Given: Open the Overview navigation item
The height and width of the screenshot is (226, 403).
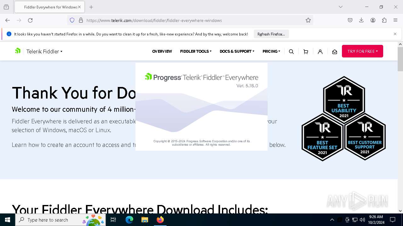Looking at the screenshot, I should pos(162,51).
